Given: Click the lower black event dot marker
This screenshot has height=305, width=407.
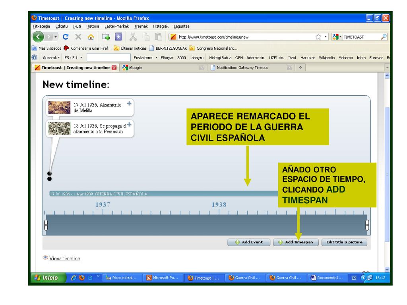Looking at the screenshot, I should point(50,179).
